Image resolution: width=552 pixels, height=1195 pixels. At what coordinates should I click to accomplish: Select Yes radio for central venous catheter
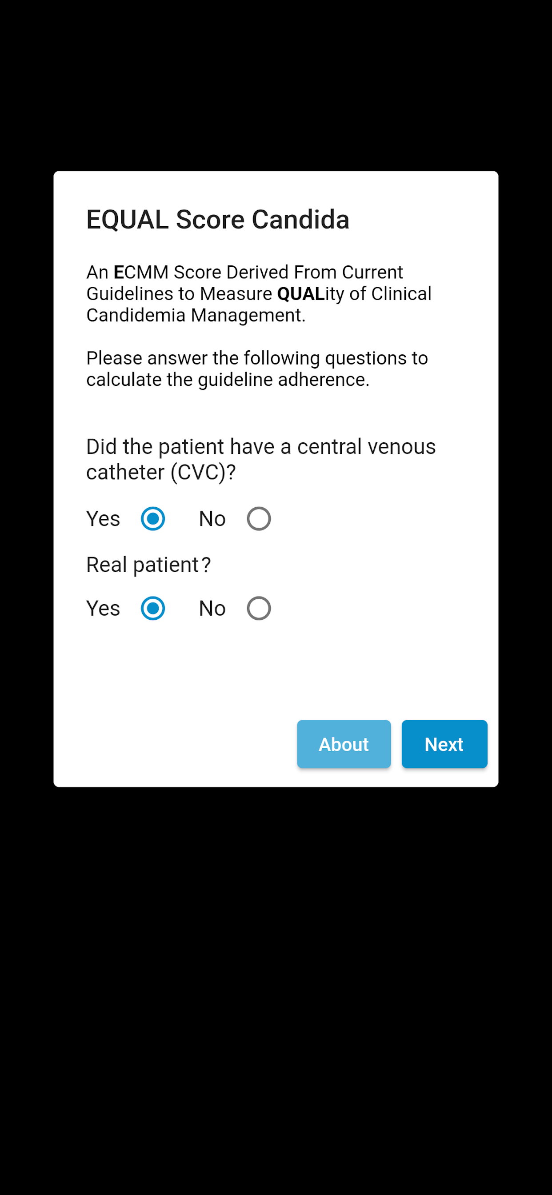tap(152, 518)
